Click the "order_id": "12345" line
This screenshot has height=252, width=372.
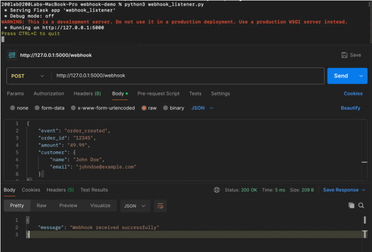(67, 138)
